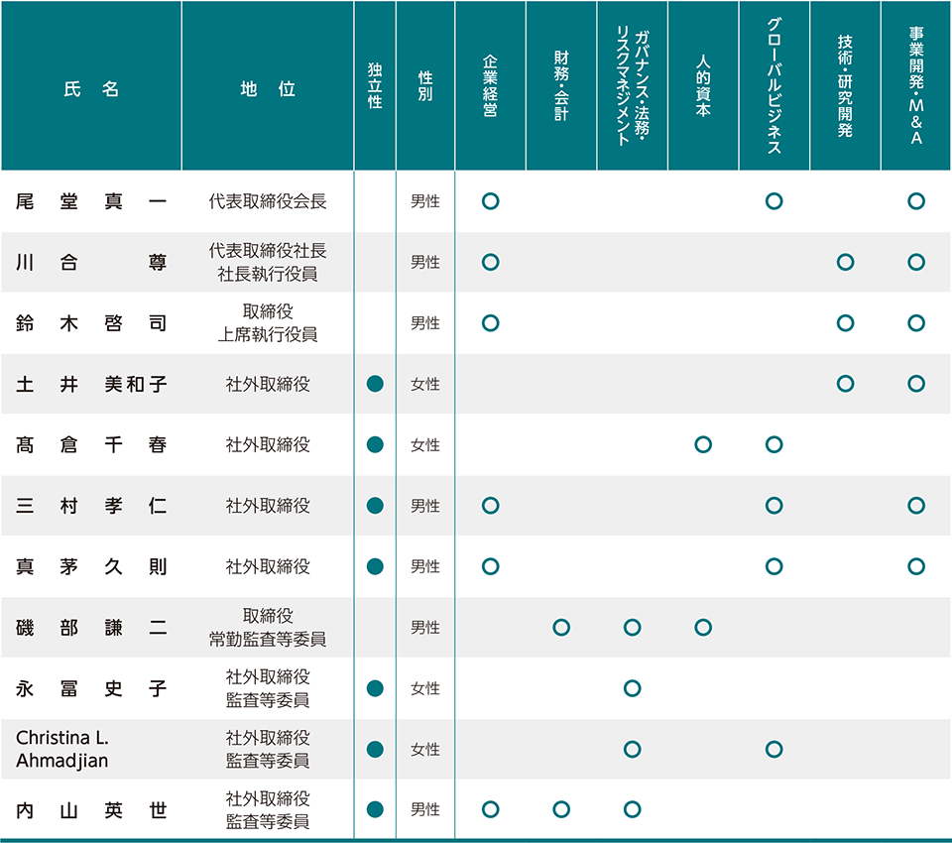Image resolution: width=952 pixels, height=843 pixels.
Task: Click the 企業経営 column header
Action: click(x=491, y=85)
